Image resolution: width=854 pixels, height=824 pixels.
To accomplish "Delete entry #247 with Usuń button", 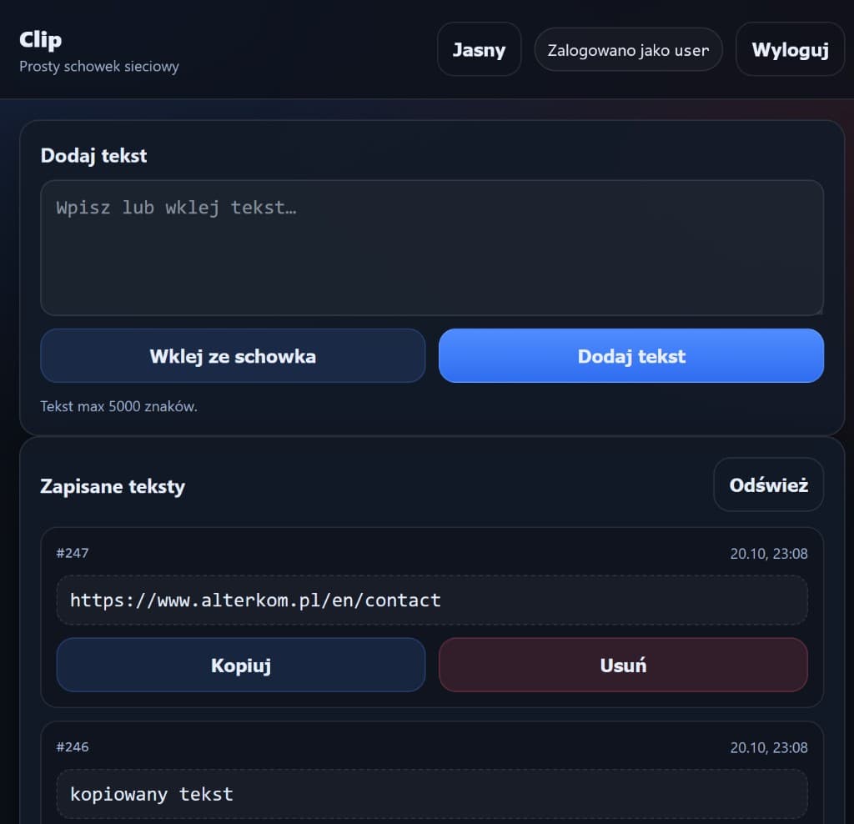I will 623,665.
